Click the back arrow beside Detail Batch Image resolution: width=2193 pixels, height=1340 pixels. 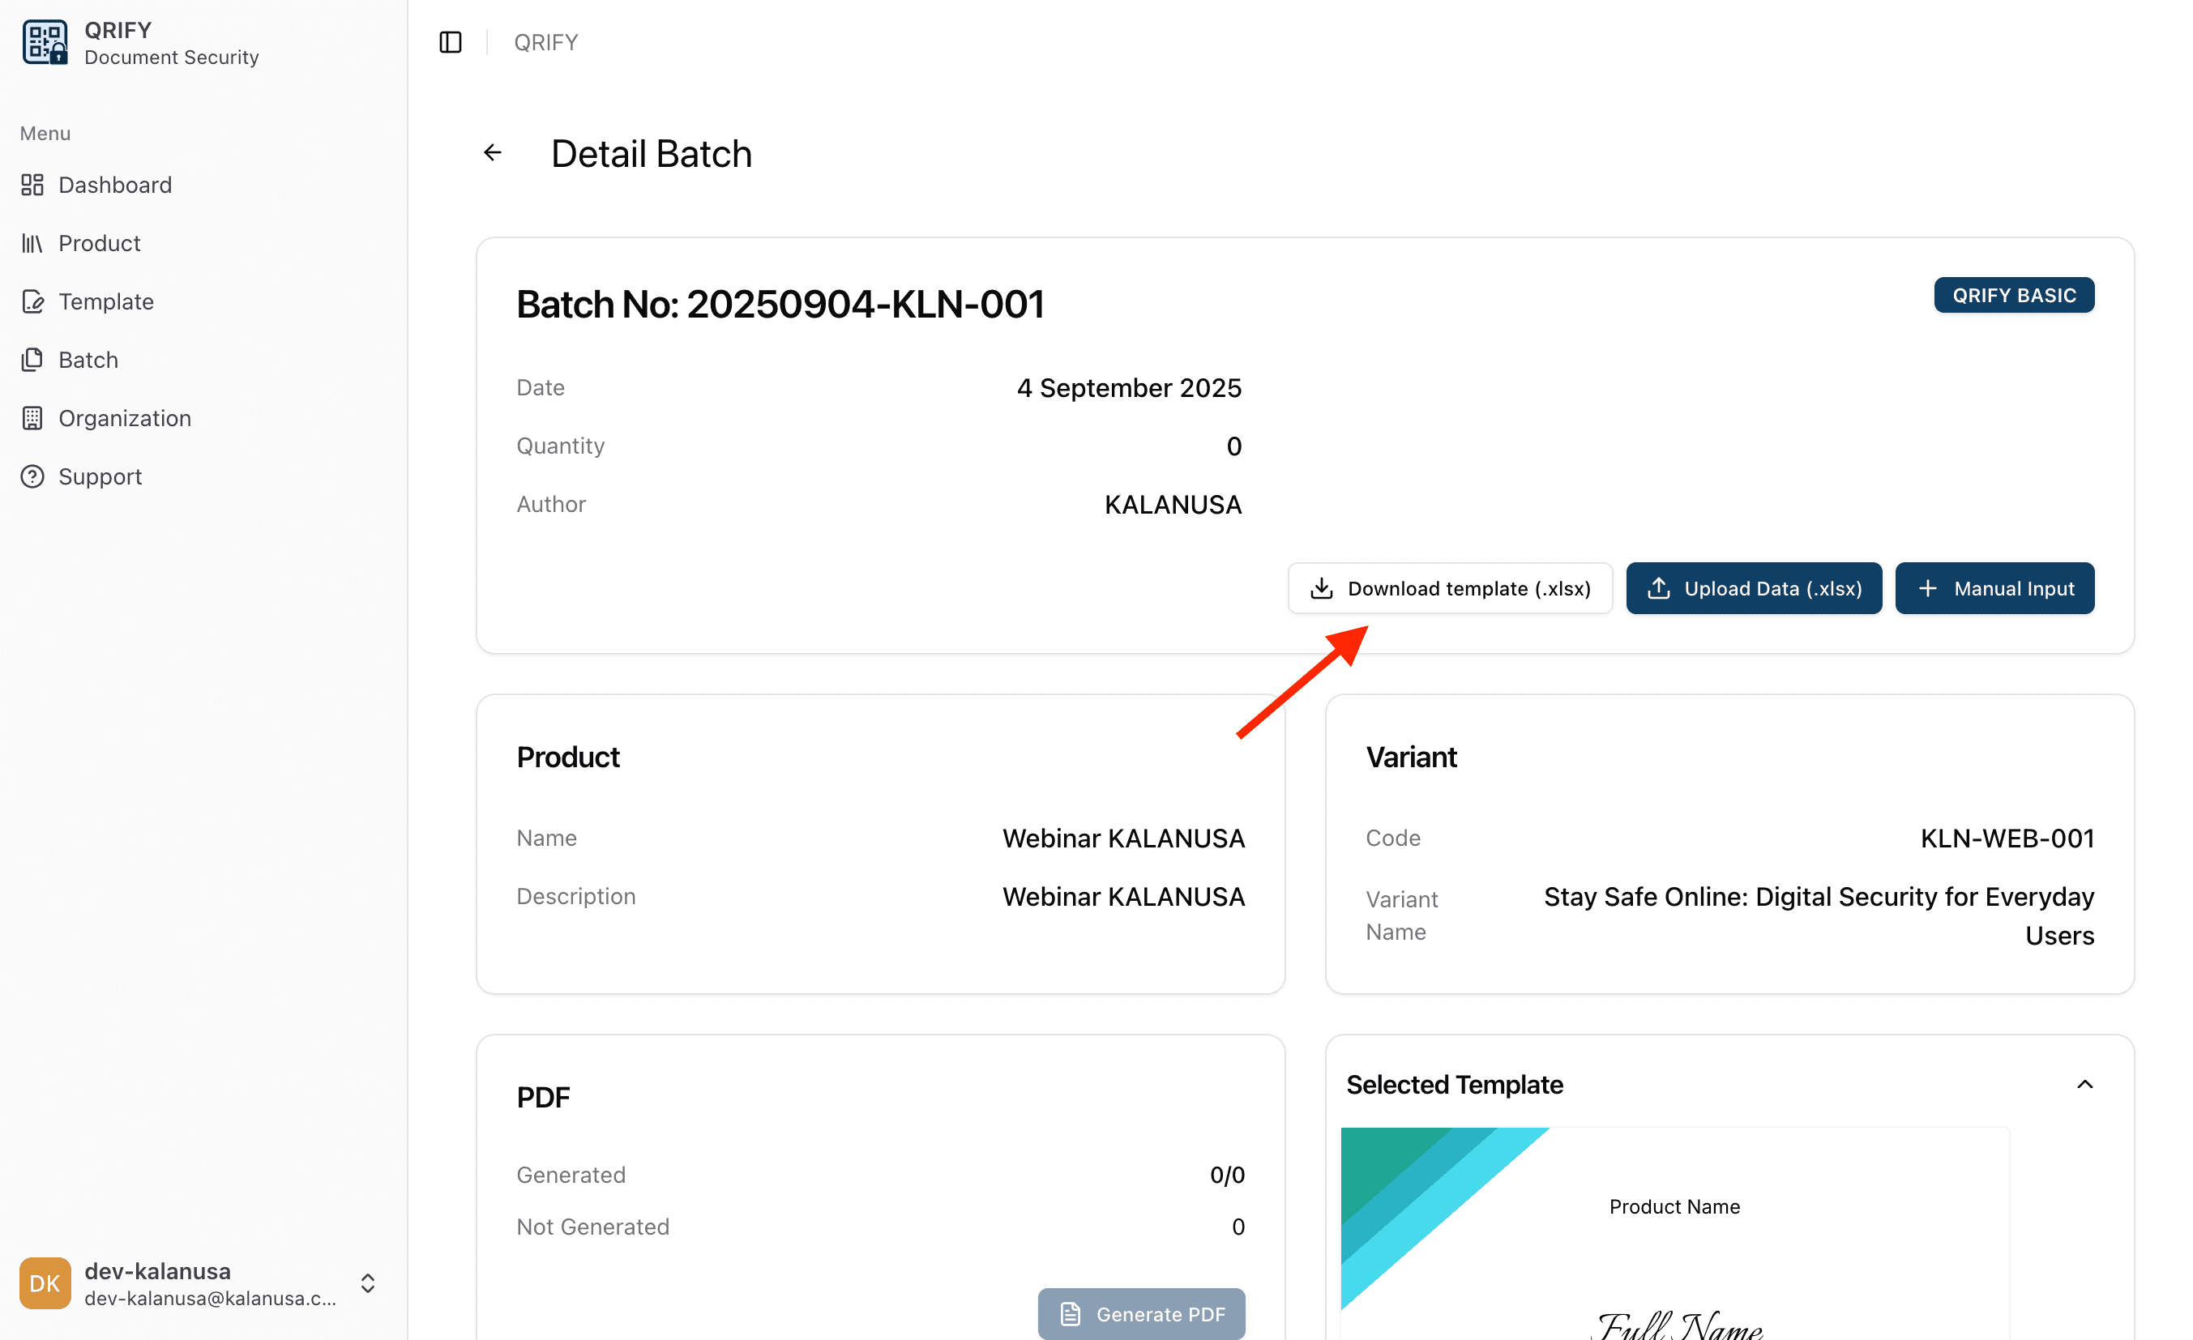pyautogui.click(x=493, y=152)
